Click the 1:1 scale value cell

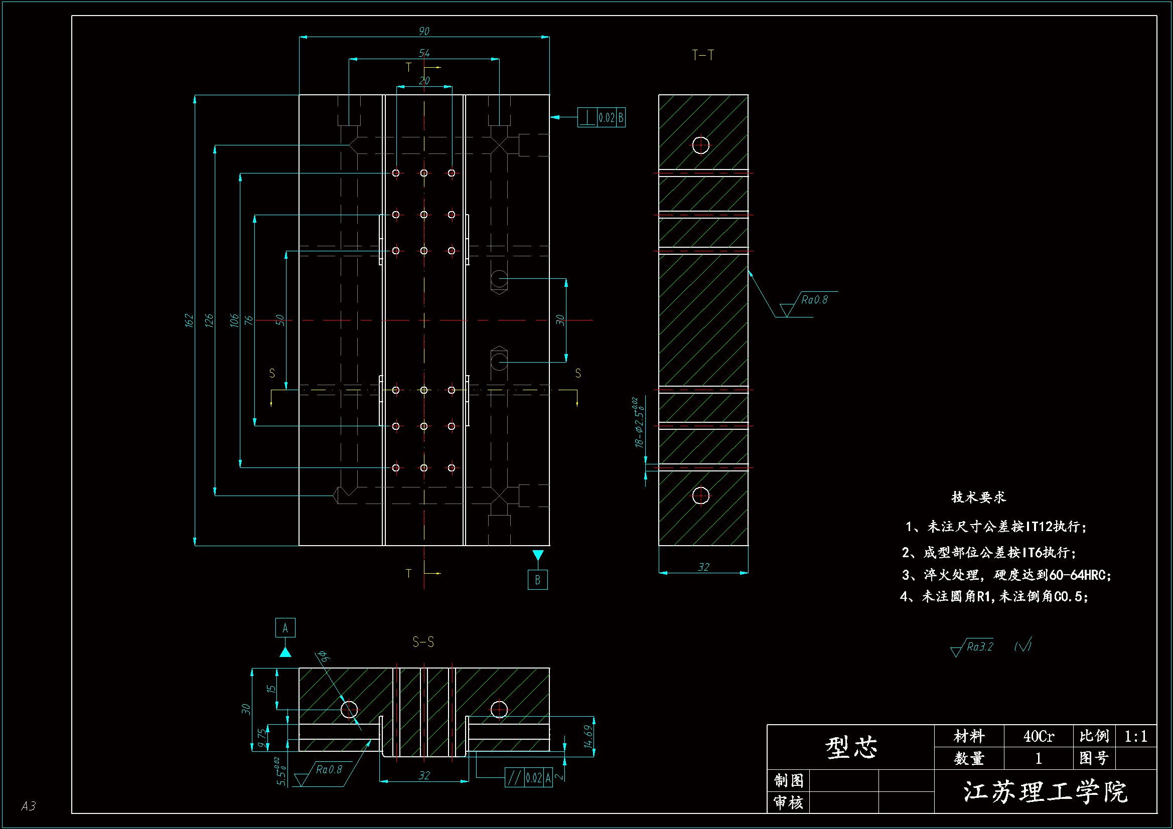click(1135, 736)
